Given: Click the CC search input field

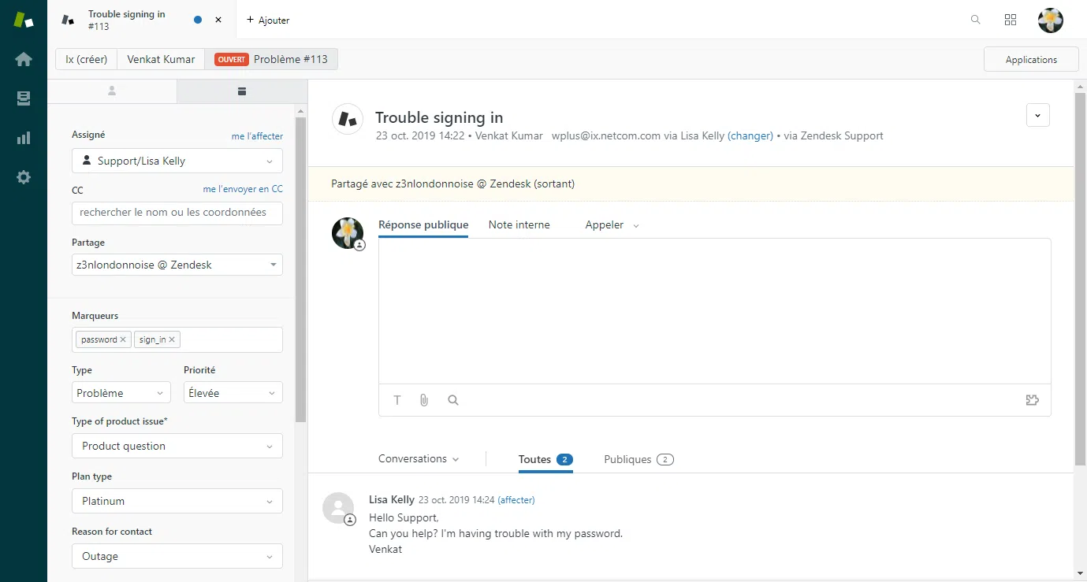Looking at the screenshot, I should click(x=177, y=213).
